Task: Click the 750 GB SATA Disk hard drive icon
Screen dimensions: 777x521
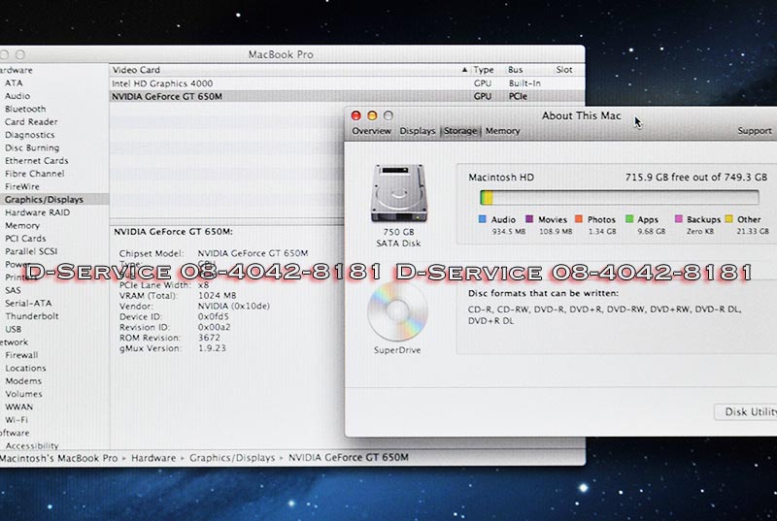Action: (399, 193)
